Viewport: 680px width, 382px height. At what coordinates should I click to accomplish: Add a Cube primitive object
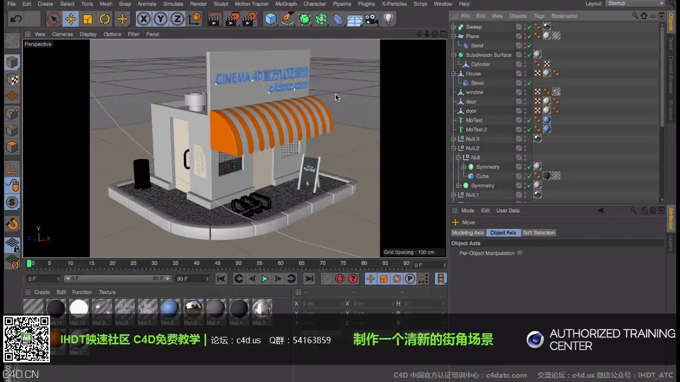271,20
